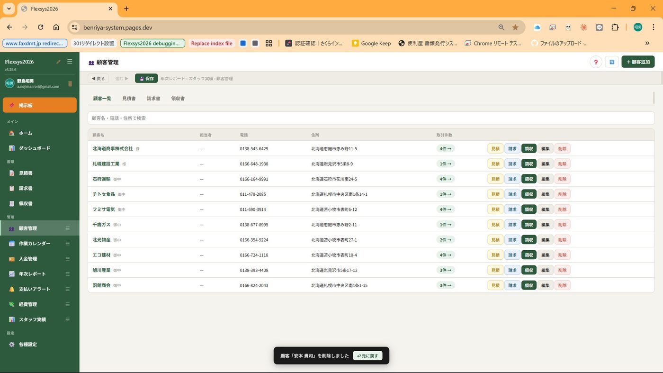Viewport: 663px width, 373px height.
Task: Open a new browser tab
Action: point(126,9)
